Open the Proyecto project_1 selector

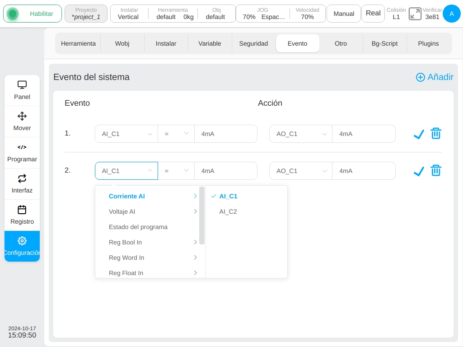(86, 14)
